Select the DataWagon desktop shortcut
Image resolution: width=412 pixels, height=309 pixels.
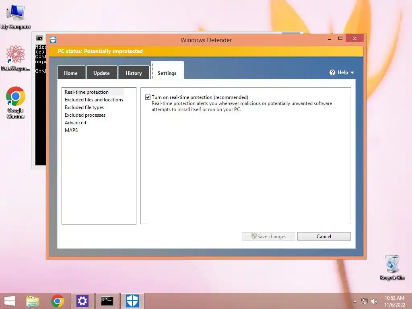click(16, 58)
